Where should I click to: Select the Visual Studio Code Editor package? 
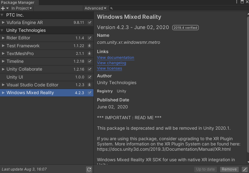point(47,85)
